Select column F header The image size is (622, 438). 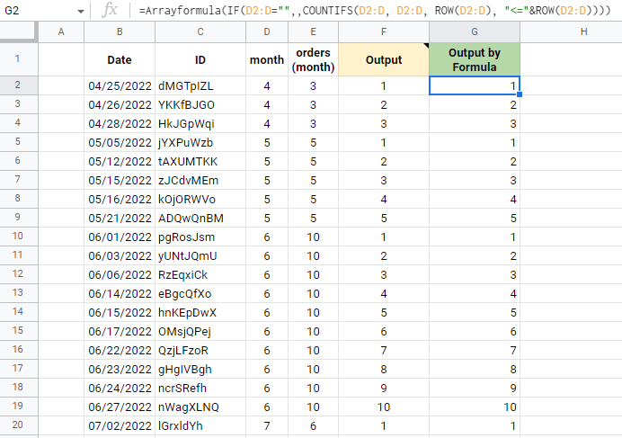pyautogui.click(x=384, y=31)
